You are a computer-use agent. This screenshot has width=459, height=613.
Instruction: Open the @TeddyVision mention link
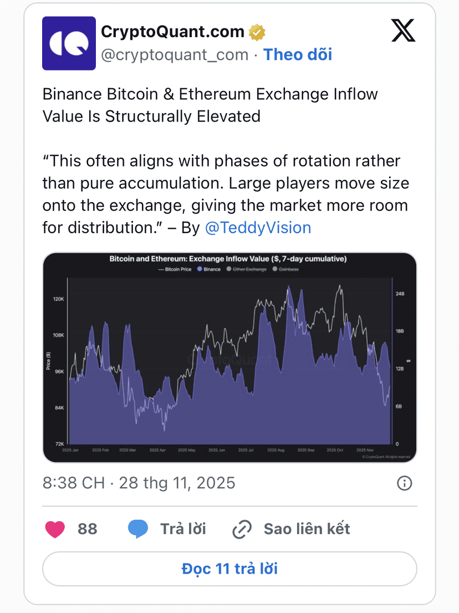[258, 228]
